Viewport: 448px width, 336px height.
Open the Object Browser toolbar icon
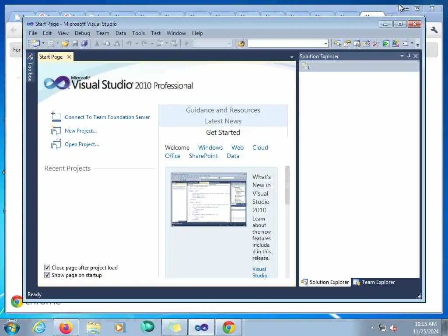[367, 43]
